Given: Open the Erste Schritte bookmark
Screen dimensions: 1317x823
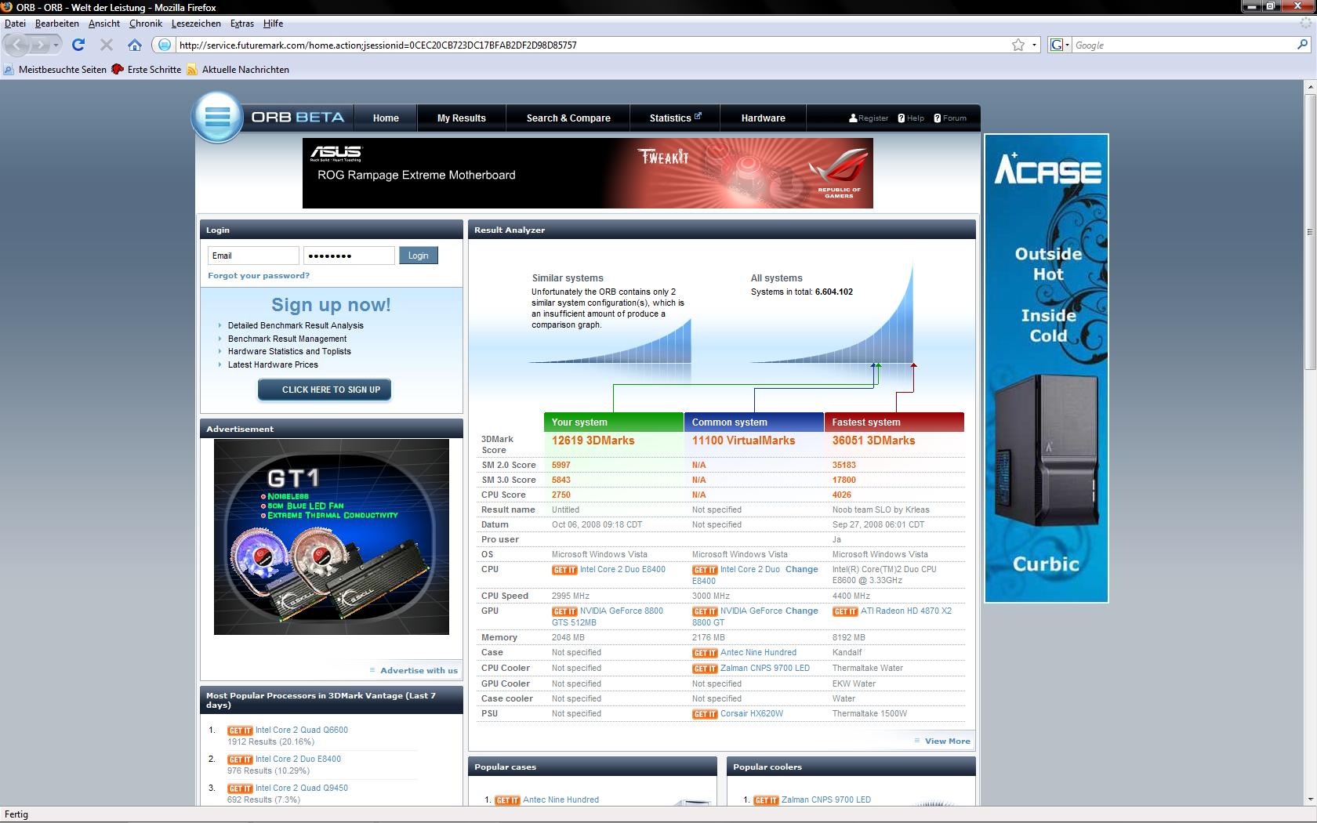Looking at the screenshot, I should coord(147,70).
